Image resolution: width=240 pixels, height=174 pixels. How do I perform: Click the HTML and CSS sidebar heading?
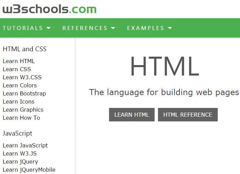tap(25, 49)
